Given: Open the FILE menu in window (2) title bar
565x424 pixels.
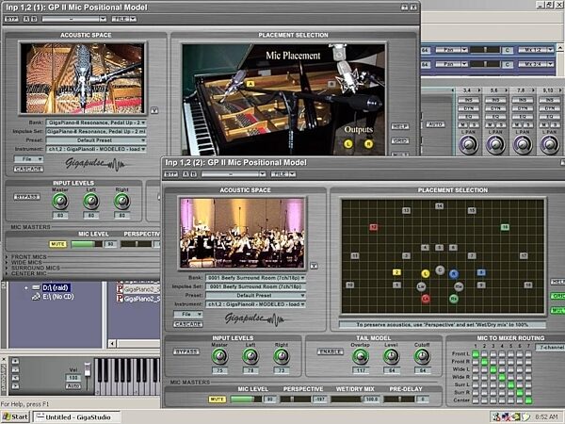Looking at the screenshot, I should 283,174.
